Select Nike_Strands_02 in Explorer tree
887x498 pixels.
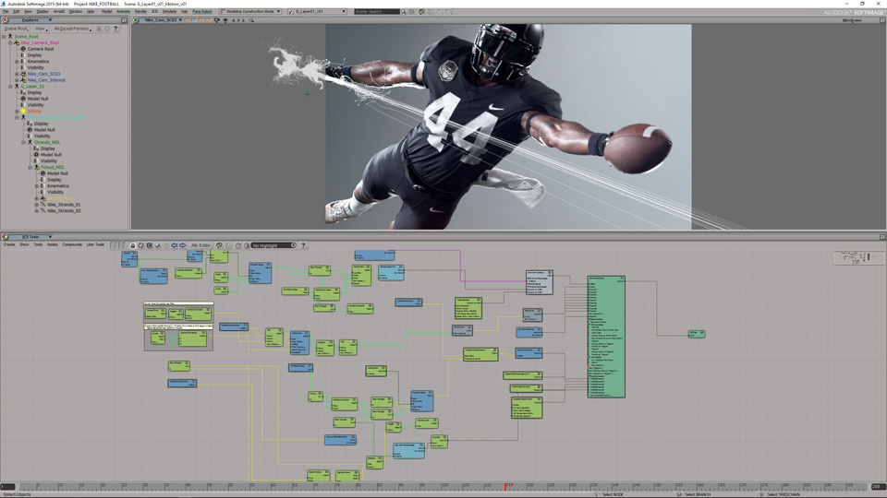pos(64,211)
